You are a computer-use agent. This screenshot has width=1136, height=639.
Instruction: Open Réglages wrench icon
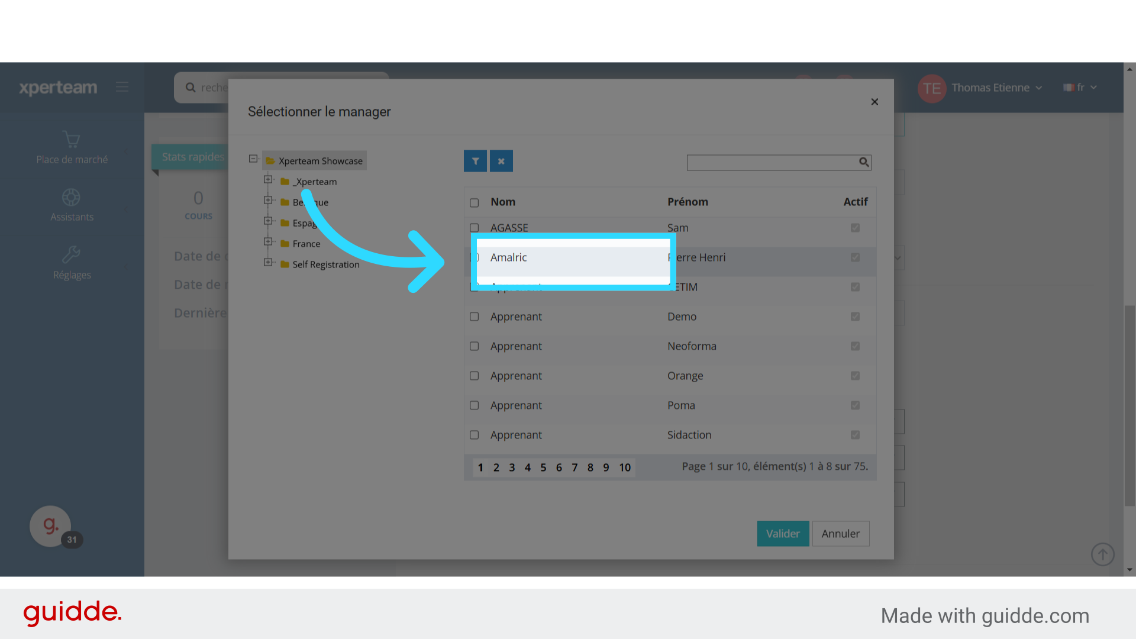coord(71,255)
